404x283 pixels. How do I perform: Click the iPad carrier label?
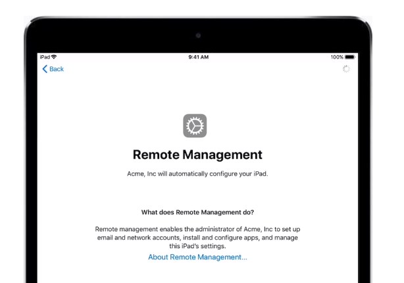pyautogui.click(x=45, y=57)
